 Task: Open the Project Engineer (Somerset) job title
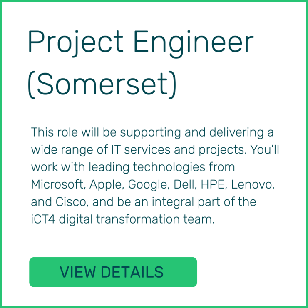[x=140, y=63]
